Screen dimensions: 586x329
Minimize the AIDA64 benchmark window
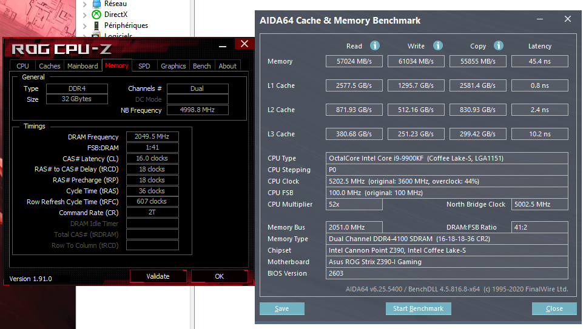pos(540,19)
